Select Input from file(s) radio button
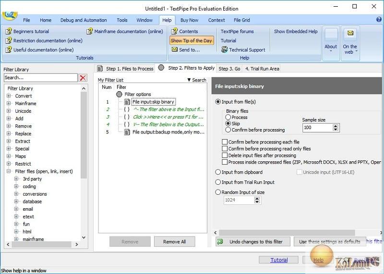 coord(218,102)
